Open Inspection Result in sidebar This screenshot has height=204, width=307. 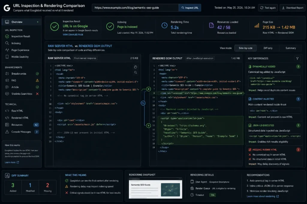coord(21,36)
